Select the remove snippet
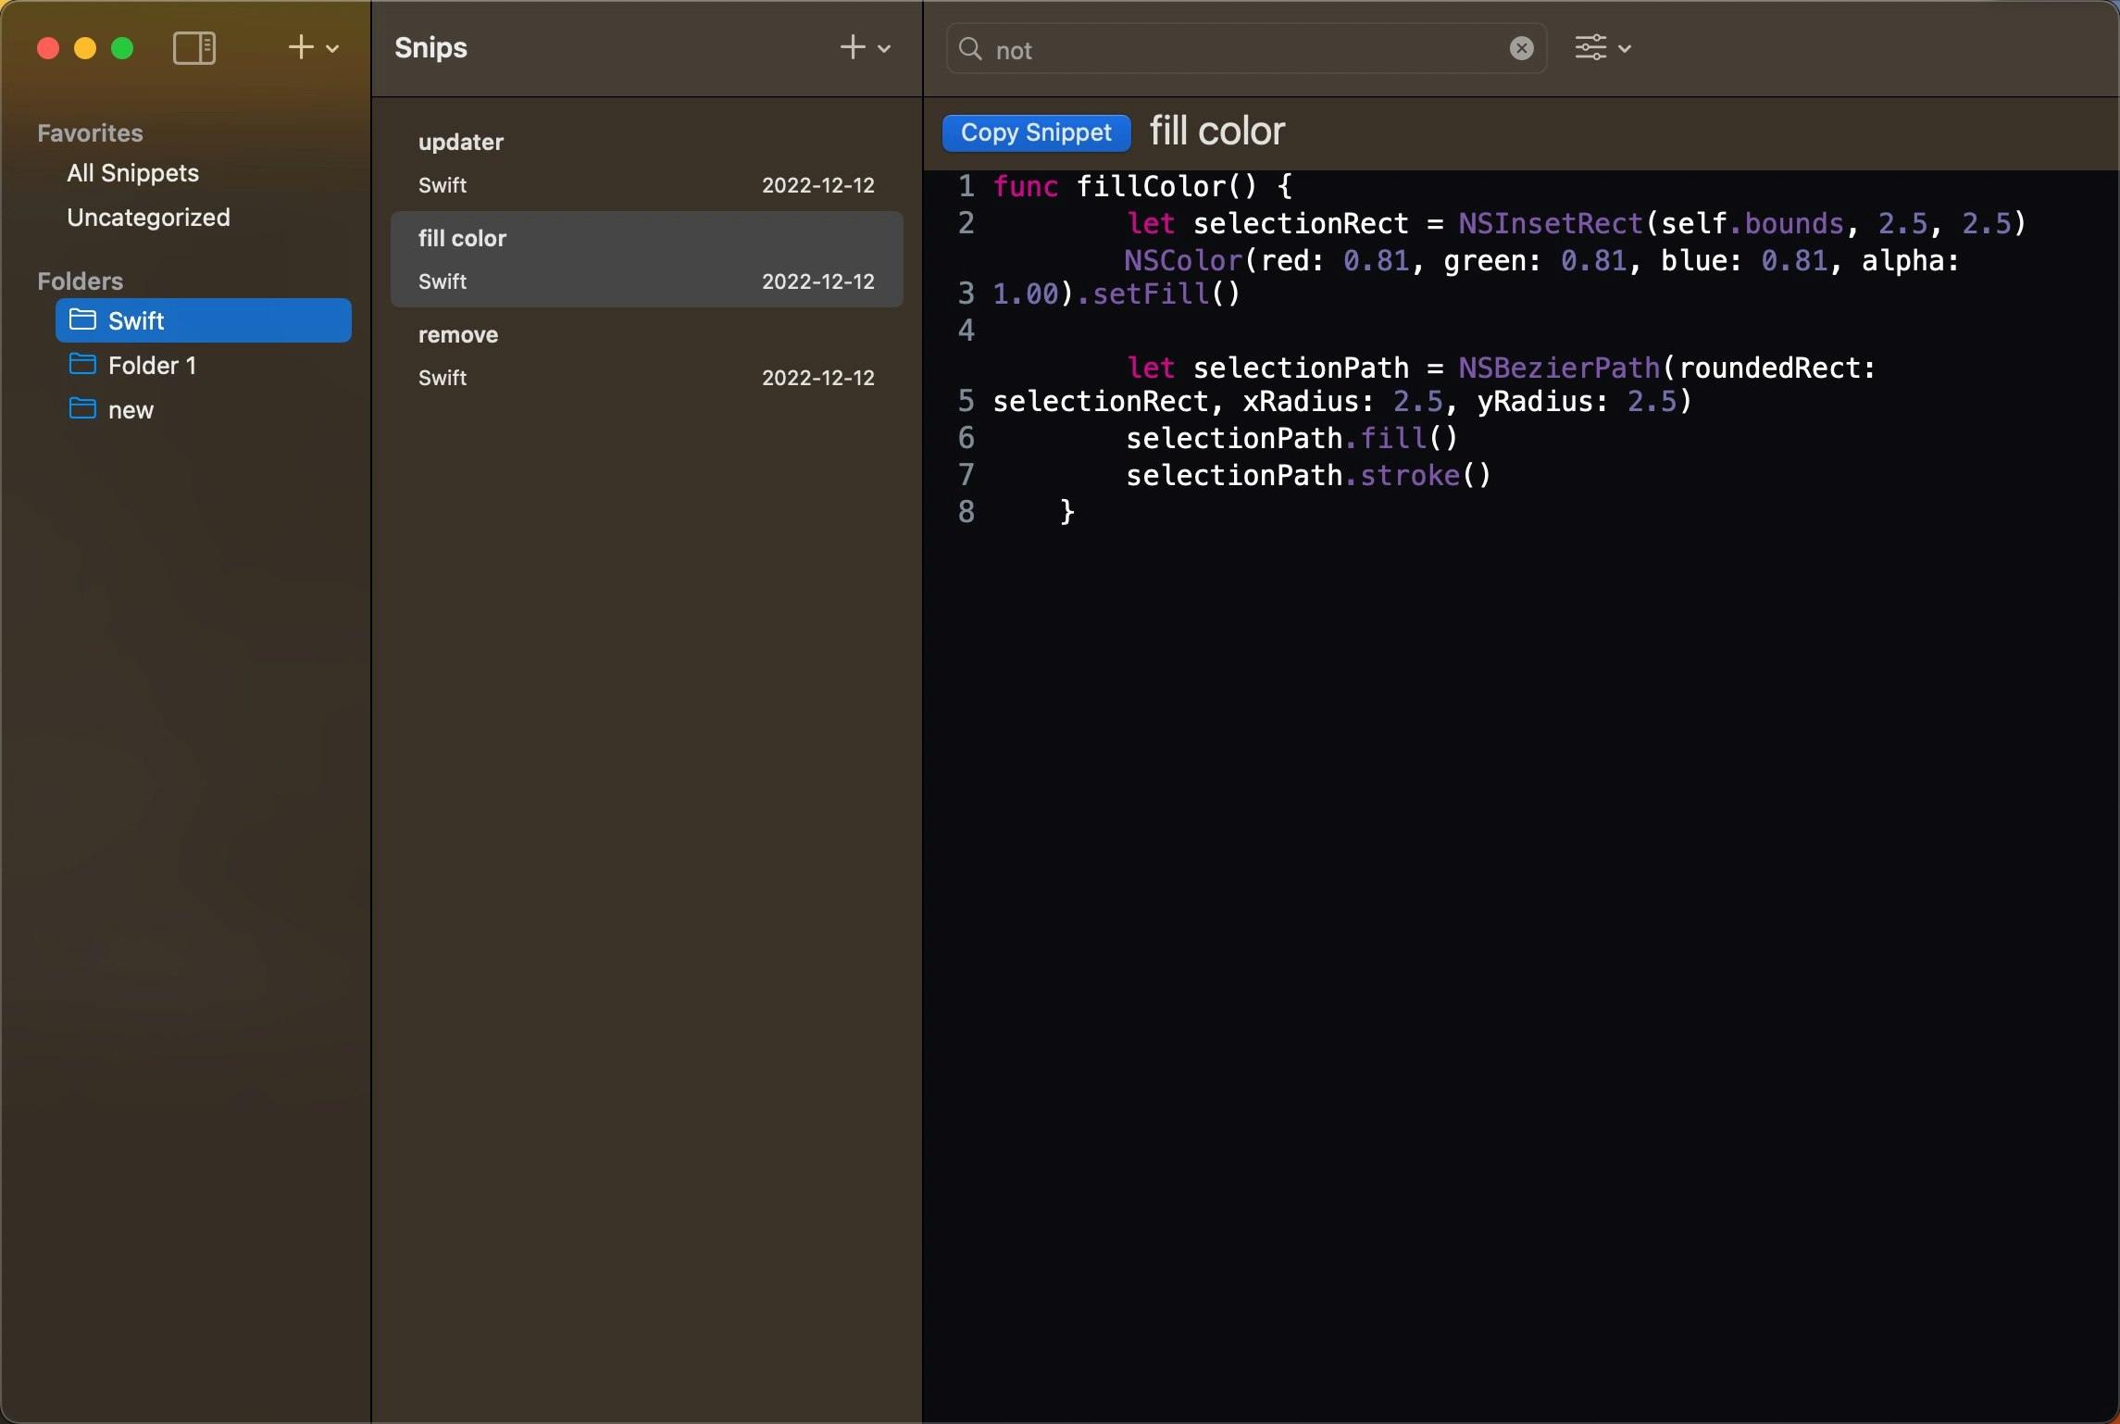The height and width of the screenshot is (1424, 2120). (x=646, y=356)
